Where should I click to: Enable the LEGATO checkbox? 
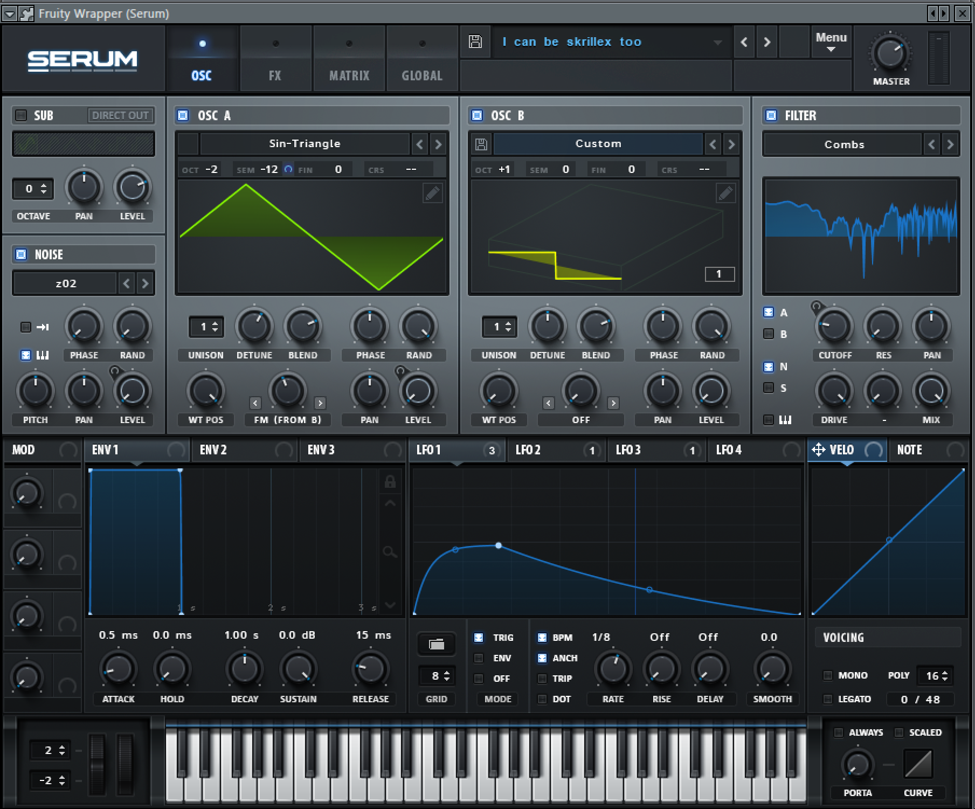(x=828, y=699)
